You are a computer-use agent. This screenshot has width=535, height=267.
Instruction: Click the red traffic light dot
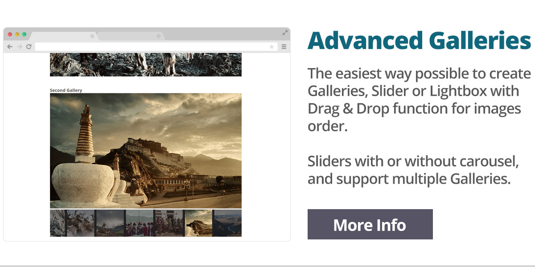tap(10, 34)
